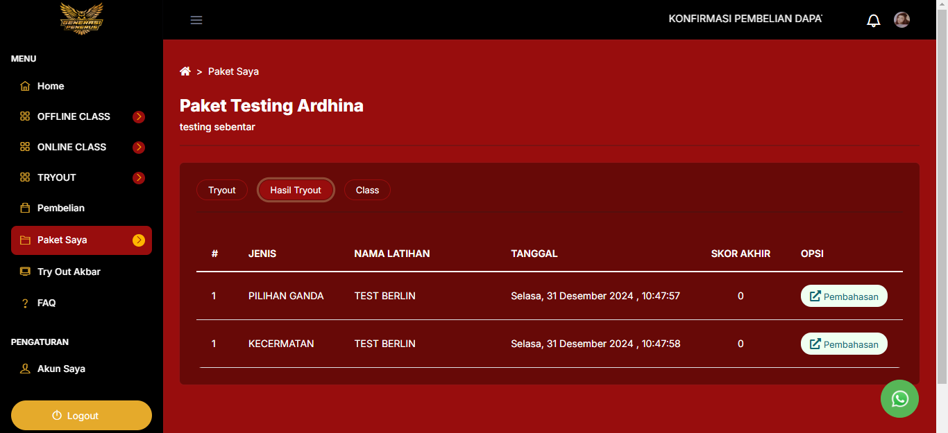Viewport: 948px width, 433px height.
Task: Switch to the Class tab
Action: point(367,190)
